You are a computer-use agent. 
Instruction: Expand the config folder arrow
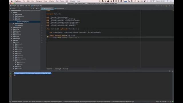tap(12, 29)
